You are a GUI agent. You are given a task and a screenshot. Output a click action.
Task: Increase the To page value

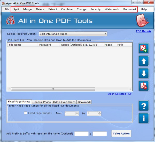(99, 112)
